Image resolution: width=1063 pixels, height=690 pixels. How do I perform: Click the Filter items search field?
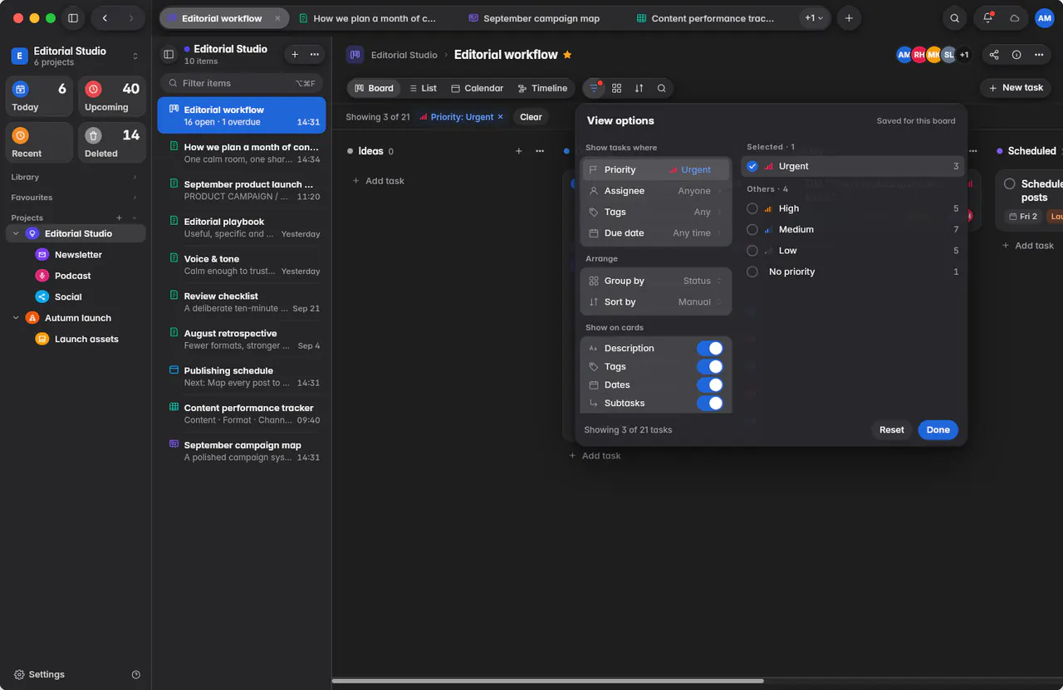(242, 83)
